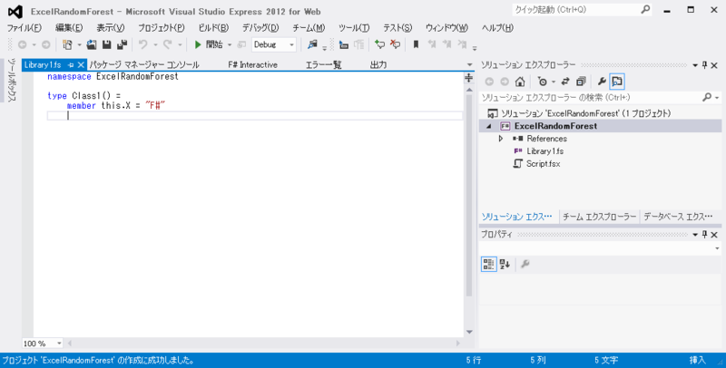Click the Navigate Backward toolbar icon
This screenshot has width=726, height=368.
(22, 44)
